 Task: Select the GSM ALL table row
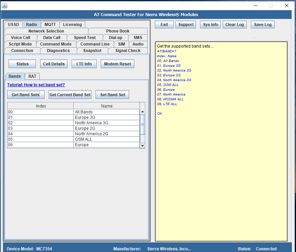coord(74,139)
